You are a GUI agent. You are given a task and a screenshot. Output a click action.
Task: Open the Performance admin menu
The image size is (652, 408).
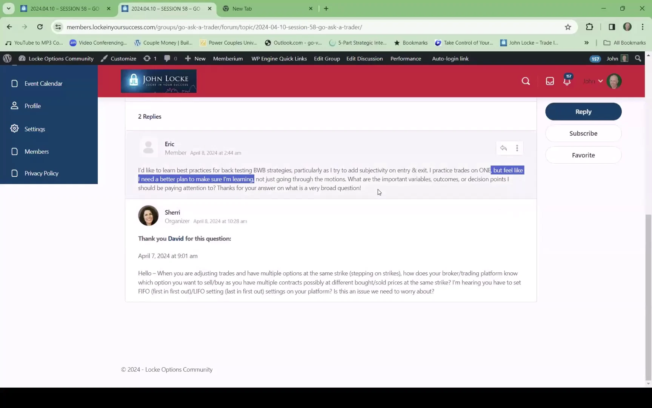coord(406,59)
